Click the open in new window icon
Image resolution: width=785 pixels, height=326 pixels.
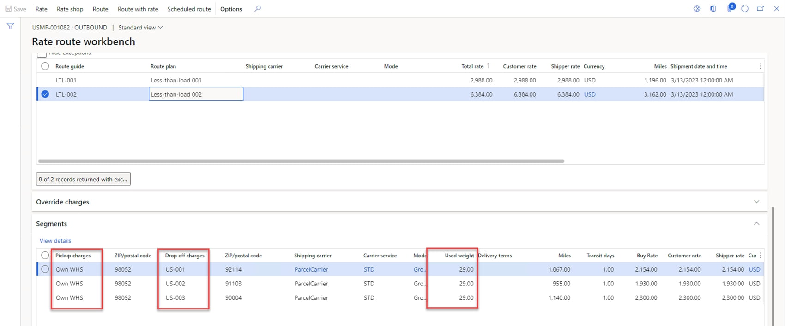click(760, 9)
